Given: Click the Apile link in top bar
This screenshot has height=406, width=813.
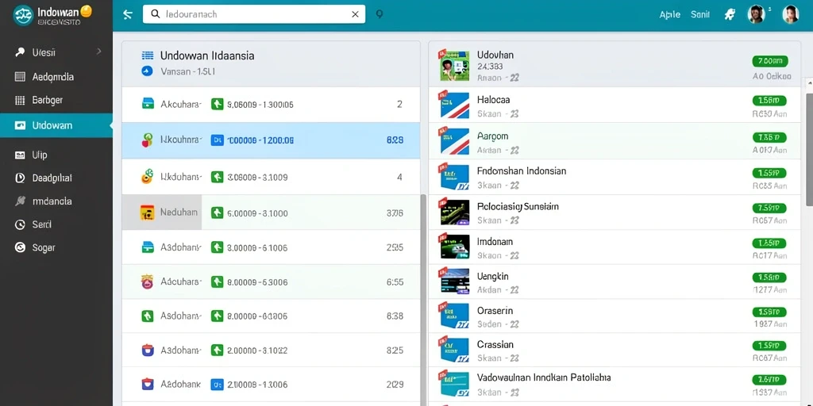Looking at the screenshot, I should point(670,14).
